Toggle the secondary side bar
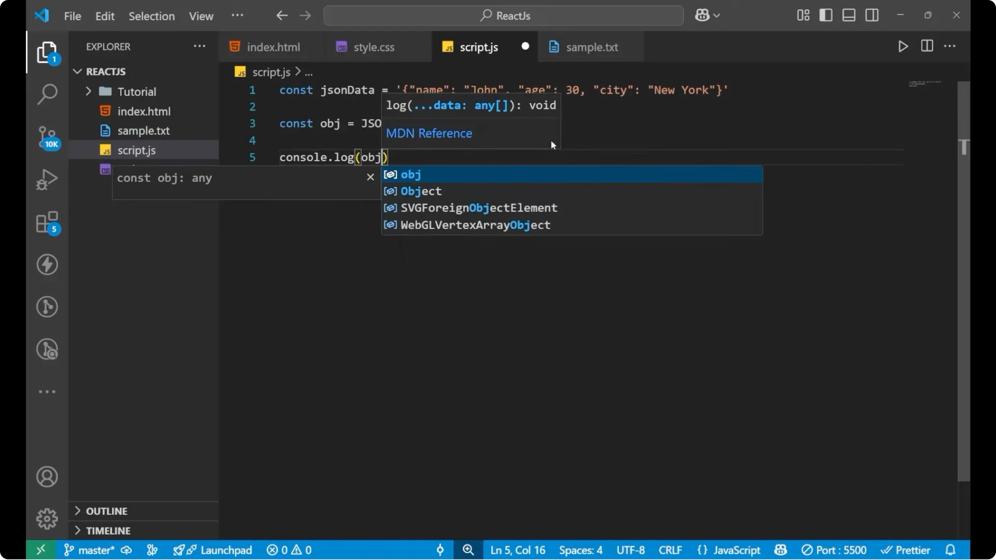 pyautogui.click(x=872, y=15)
